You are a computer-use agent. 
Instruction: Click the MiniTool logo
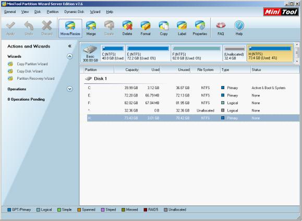[281, 12]
